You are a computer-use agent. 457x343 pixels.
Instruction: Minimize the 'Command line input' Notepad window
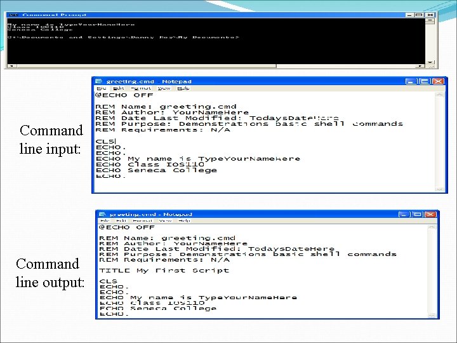[411, 81]
